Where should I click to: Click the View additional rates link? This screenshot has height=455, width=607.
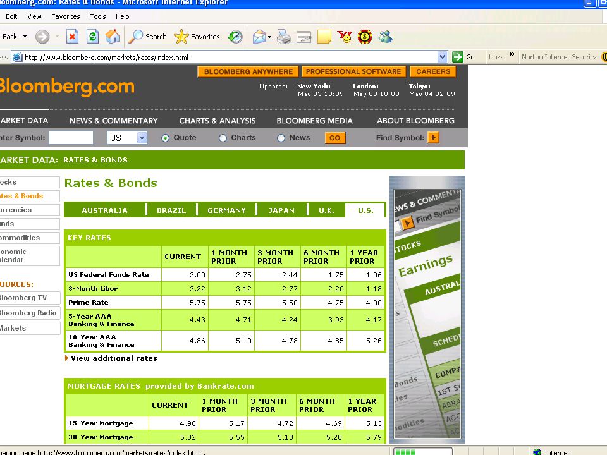click(x=114, y=358)
